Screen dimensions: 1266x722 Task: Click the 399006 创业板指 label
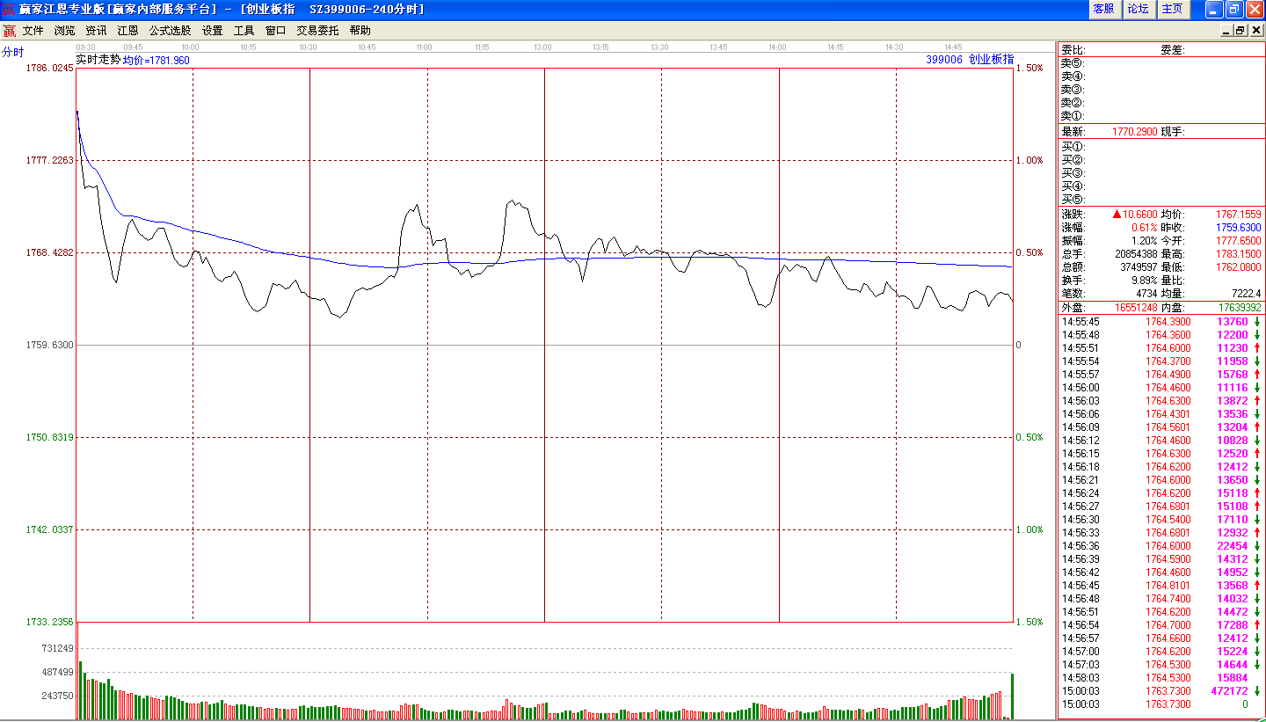pos(970,60)
